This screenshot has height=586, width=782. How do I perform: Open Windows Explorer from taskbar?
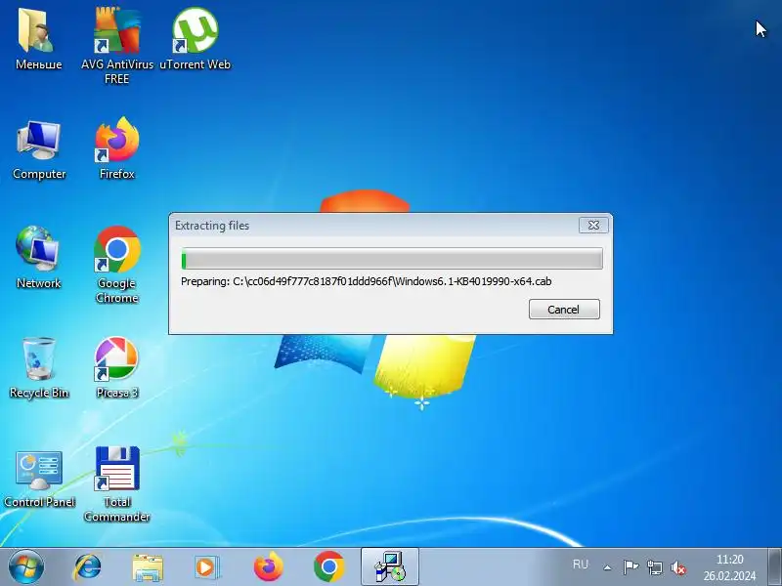point(148,567)
